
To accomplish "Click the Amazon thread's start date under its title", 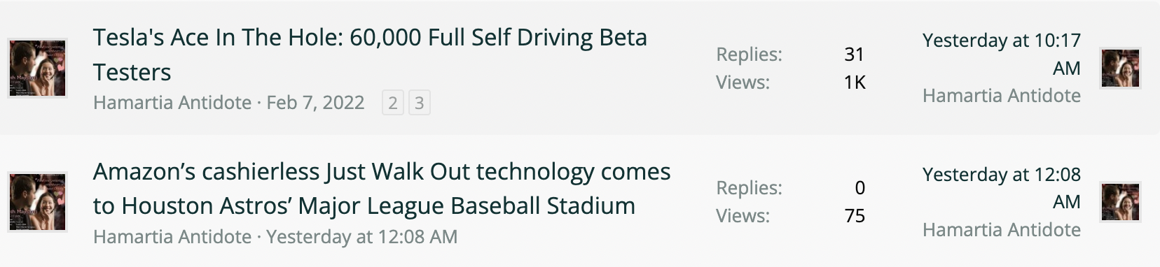I will pyautogui.click(x=361, y=237).
